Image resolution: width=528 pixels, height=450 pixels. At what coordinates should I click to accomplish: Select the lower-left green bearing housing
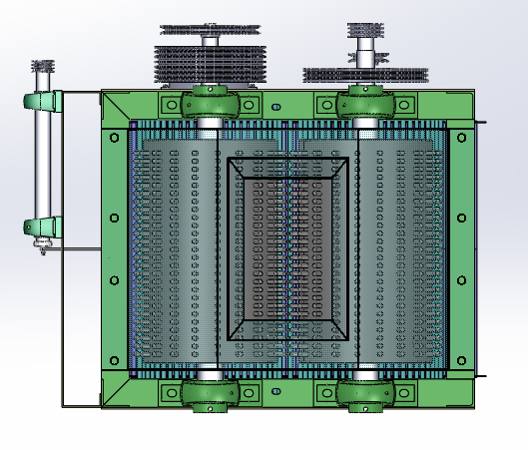click(211, 396)
